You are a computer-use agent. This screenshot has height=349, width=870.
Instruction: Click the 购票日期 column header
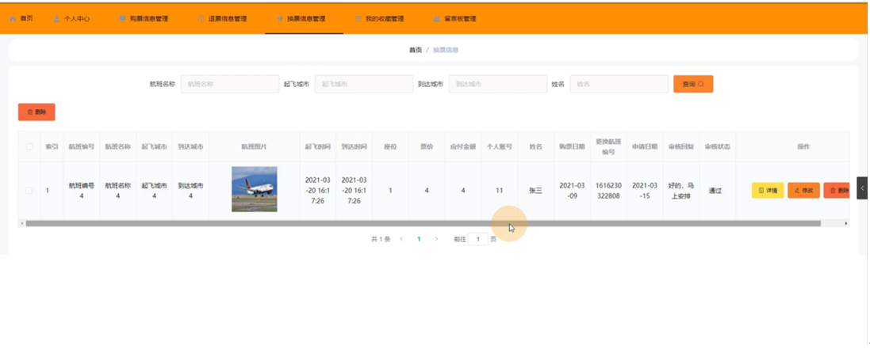pos(572,147)
